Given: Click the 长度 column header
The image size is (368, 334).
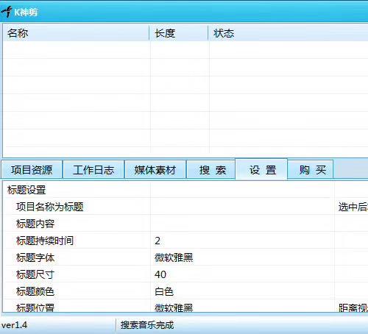Looking at the screenshot, I should click(179, 33).
